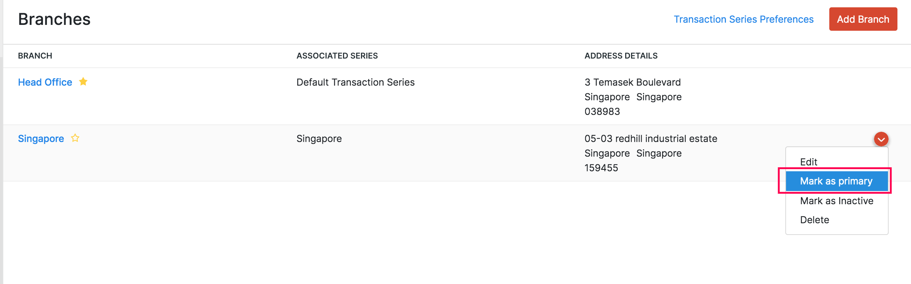Open the Singapore branch name link
This screenshot has height=284, width=911.
coord(41,139)
